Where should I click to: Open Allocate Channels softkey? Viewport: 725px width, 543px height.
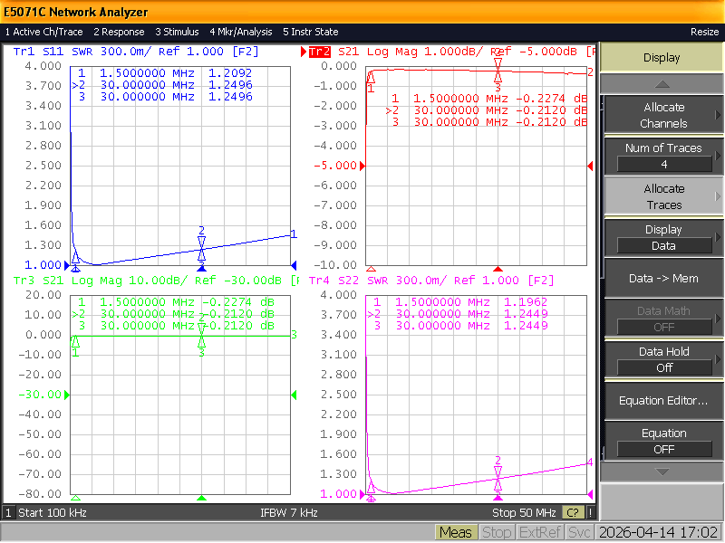(x=663, y=116)
